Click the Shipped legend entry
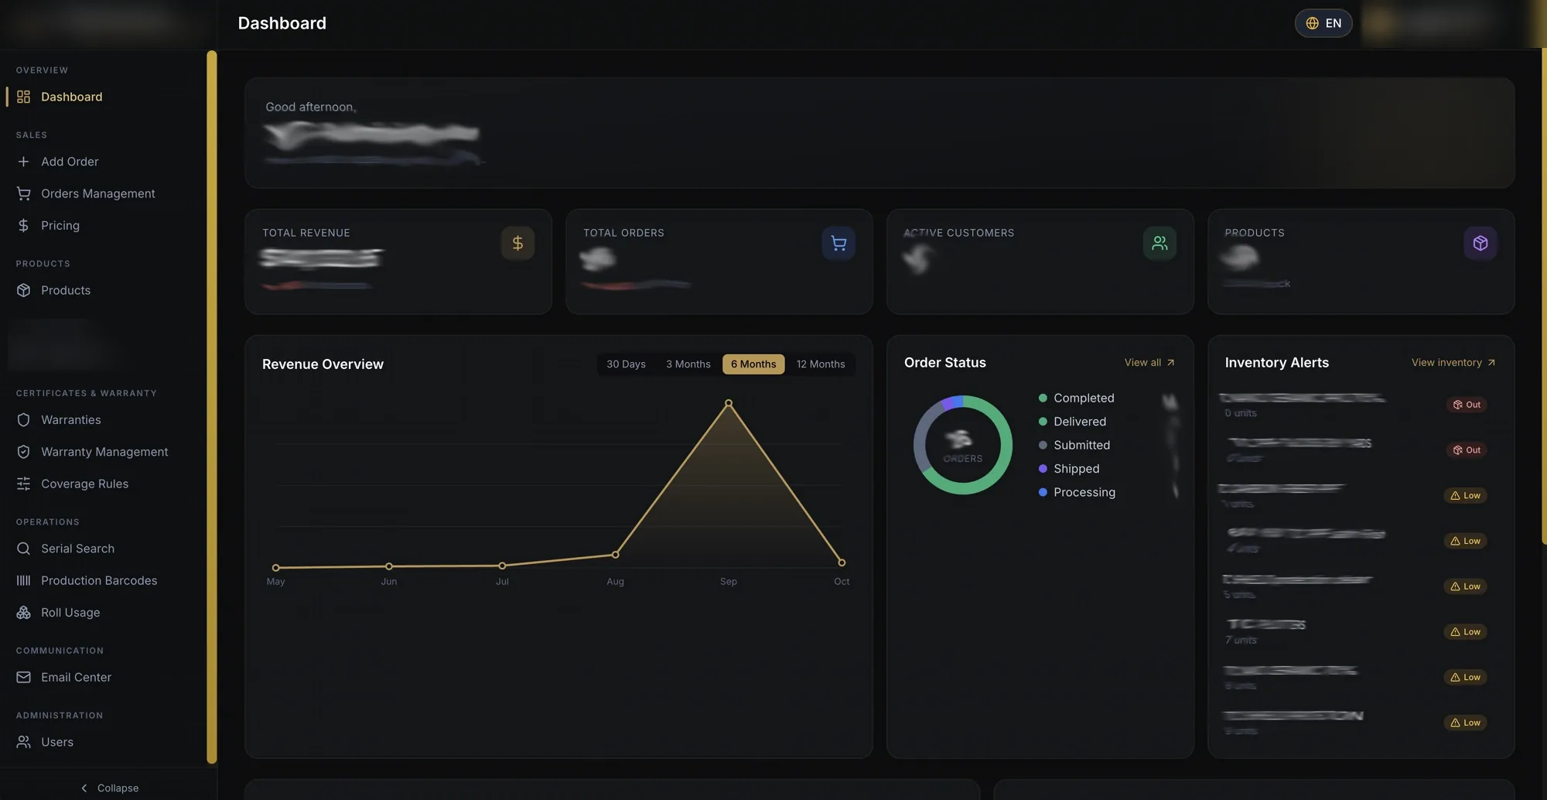 coord(1069,469)
